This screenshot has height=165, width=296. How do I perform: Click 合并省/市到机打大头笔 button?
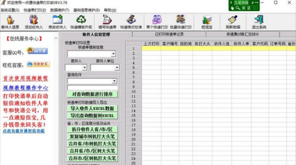tap(92, 144)
